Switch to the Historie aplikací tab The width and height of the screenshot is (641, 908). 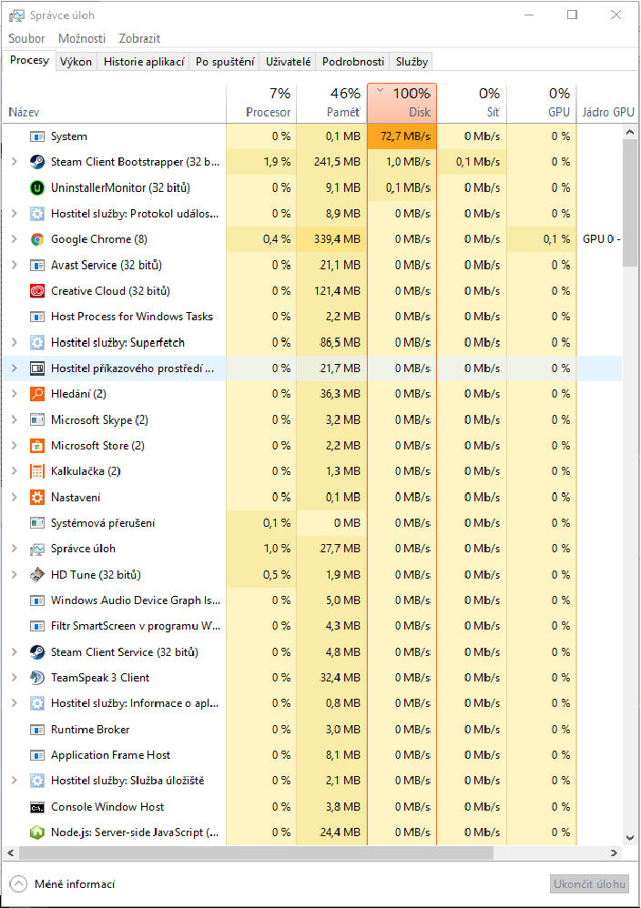tap(144, 61)
